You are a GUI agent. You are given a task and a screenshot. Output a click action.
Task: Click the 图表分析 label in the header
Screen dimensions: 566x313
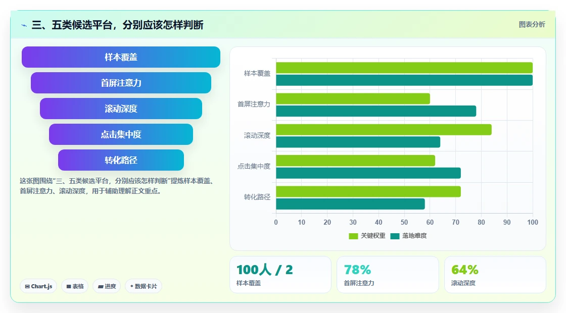532,25
